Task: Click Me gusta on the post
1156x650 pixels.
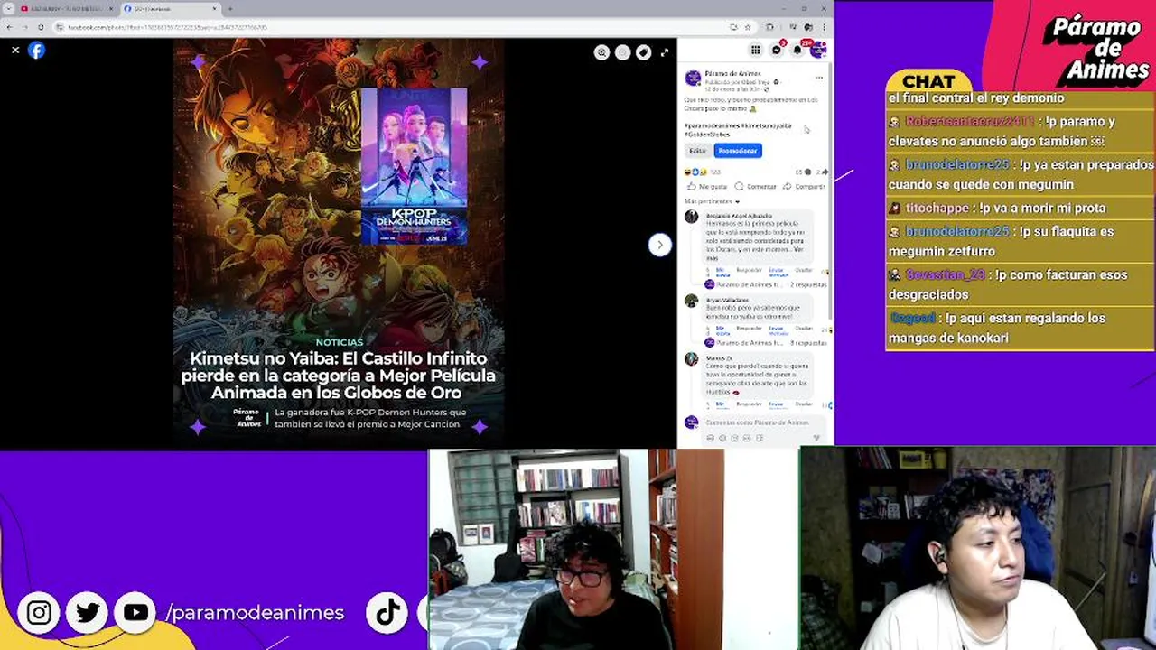Action: [707, 187]
